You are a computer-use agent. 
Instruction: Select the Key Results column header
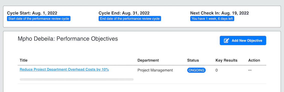click(x=226, y=60)
